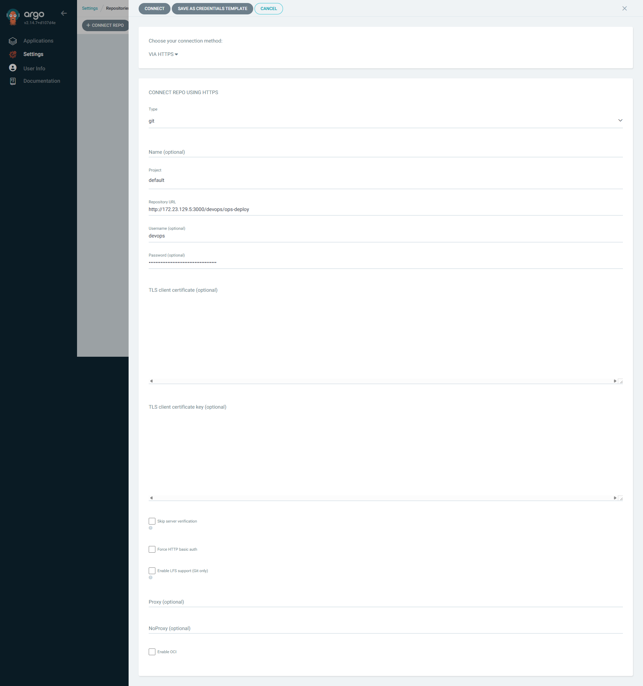Click the Documentation book icon
The width and height of the screenshot is (643, 686).
pos(13,81)
